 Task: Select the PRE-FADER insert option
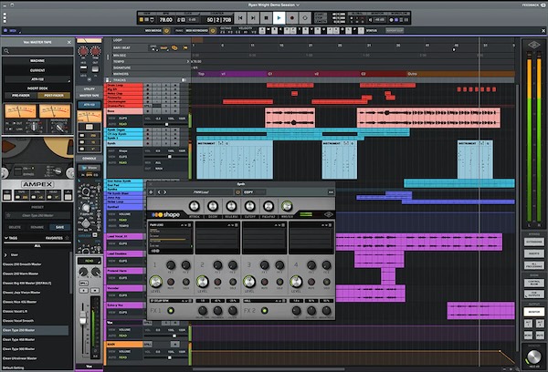(x=21, y=95)
